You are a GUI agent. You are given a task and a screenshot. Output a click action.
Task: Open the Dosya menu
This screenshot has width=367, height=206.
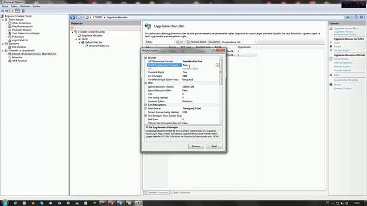click(x=5, y=6)
